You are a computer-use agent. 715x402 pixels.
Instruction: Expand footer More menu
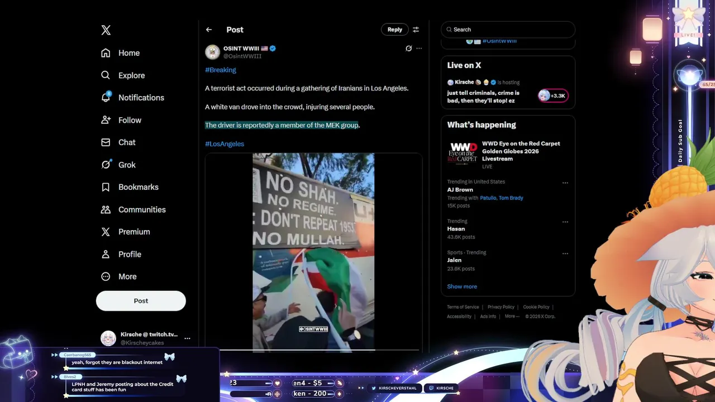click(x=512, y=317)
